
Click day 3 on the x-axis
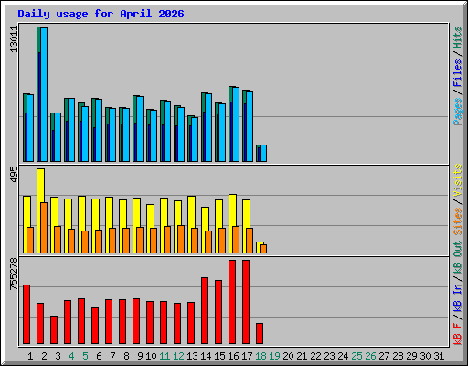(x=58, y=356)
